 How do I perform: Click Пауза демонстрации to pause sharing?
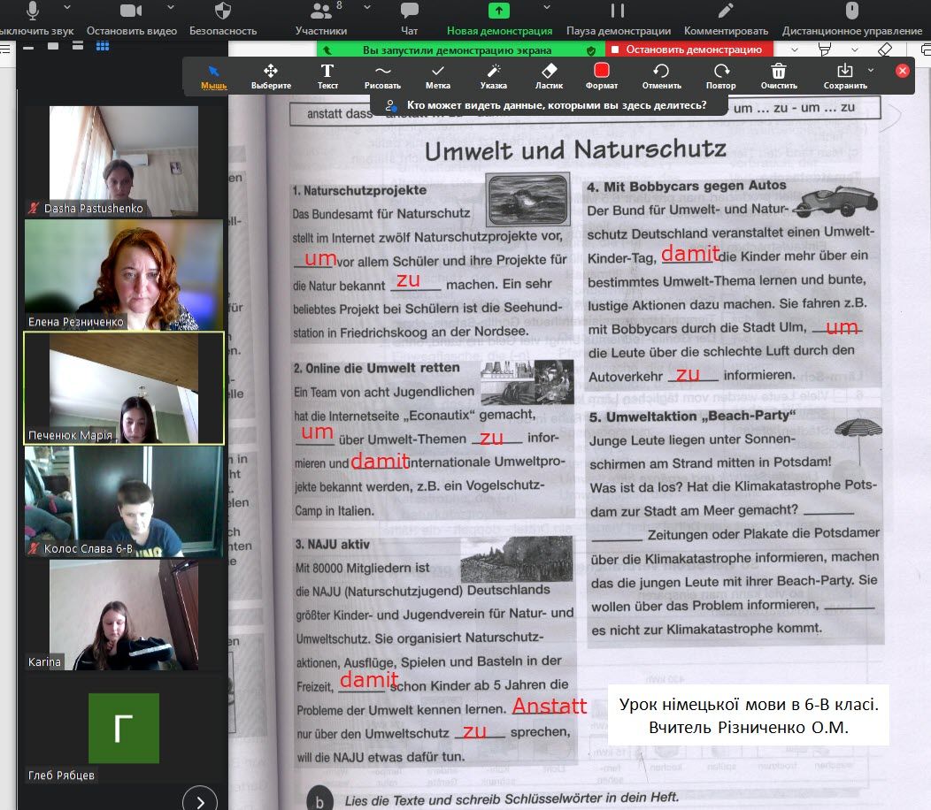(618, 18)
